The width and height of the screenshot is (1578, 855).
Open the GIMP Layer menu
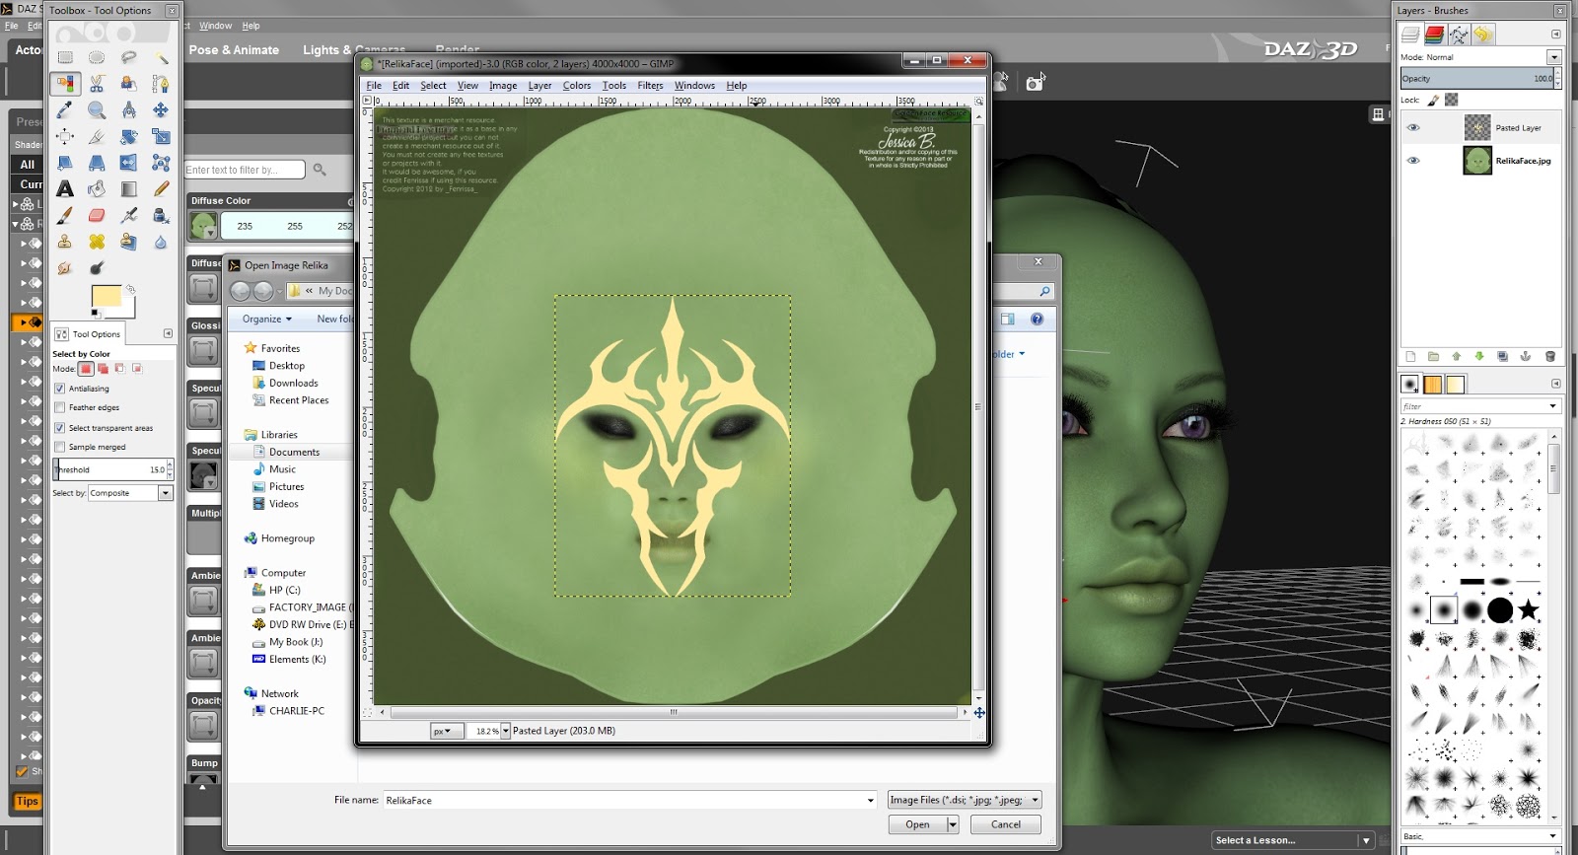[x=539, y=86]
